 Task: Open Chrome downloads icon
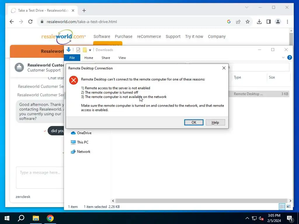(x=259, y=22)
